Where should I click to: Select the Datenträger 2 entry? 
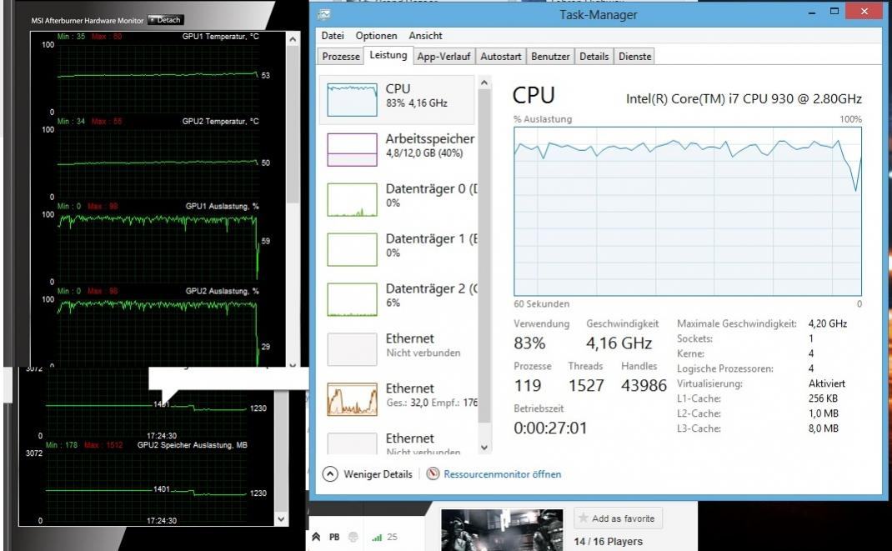397,299
